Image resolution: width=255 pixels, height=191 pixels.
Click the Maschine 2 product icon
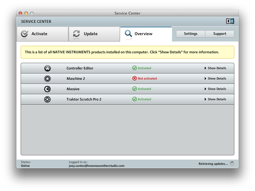[47, 79]
